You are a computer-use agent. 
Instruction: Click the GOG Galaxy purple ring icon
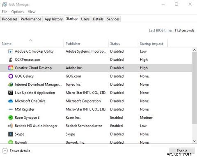pyautogui.click(x=11, y=76)
